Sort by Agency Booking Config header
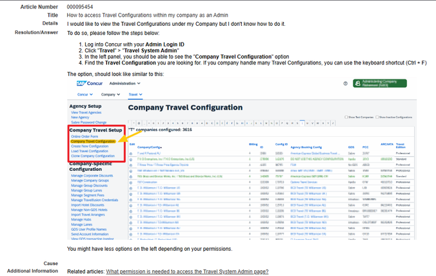 click(x=306, y=147)
